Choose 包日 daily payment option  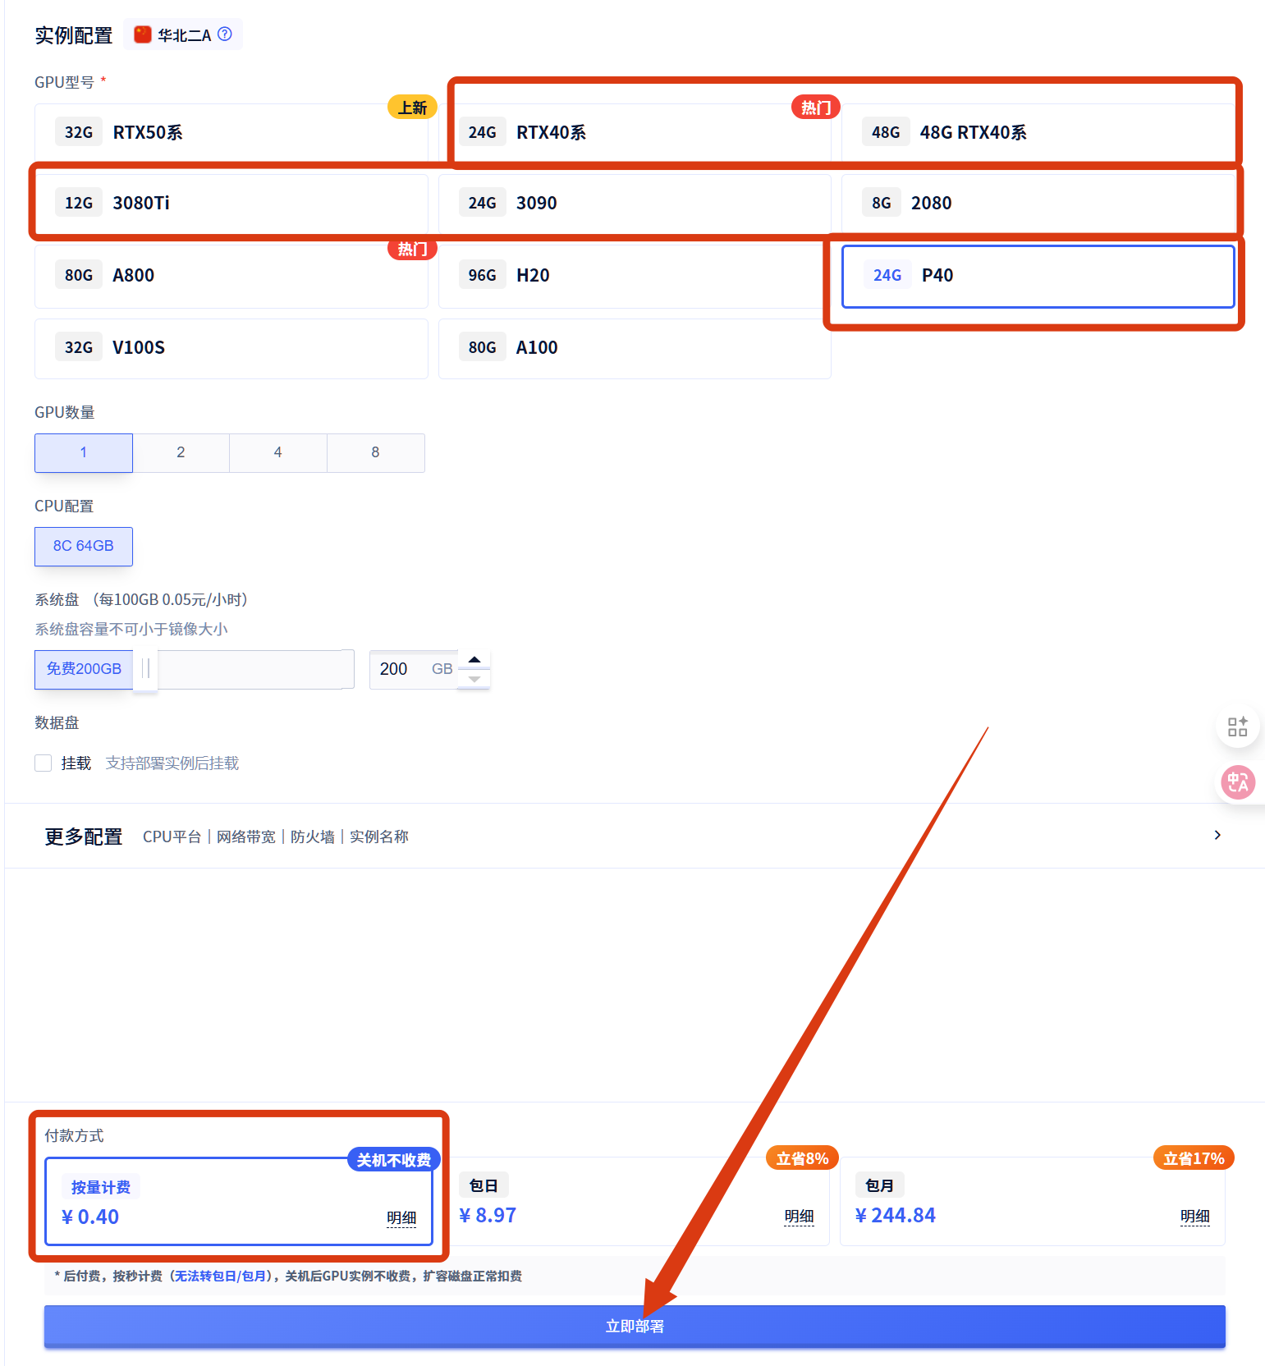point(635,1201)
